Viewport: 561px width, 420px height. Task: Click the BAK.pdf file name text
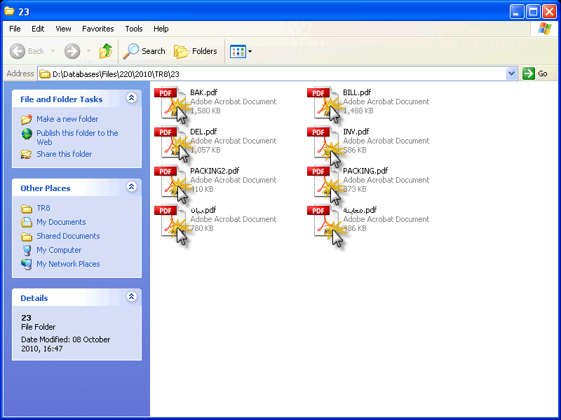203,92
